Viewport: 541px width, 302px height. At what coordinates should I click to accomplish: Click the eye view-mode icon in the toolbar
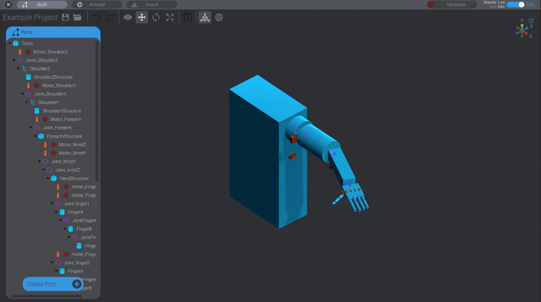[128, 17]
